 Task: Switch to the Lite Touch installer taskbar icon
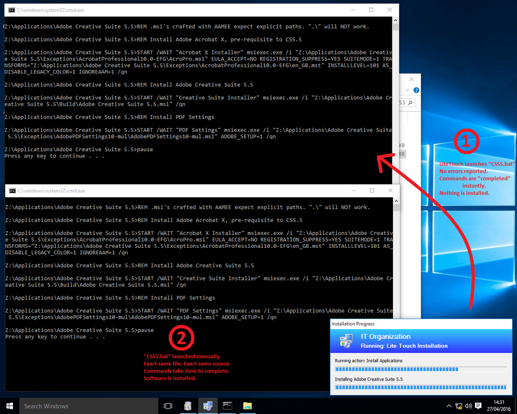point(208,406)
